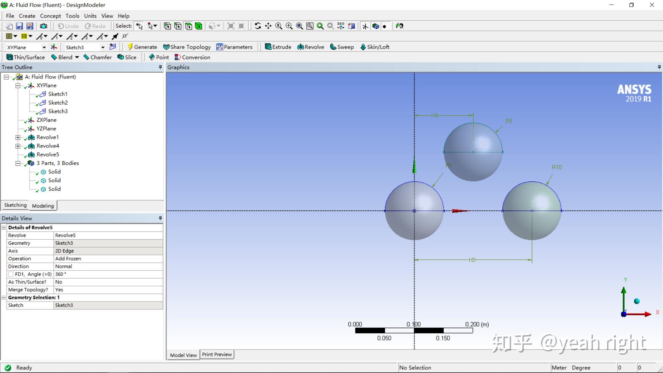Select Sketch2 in the tree outline
This screenshot has width=663, height=373.
pos(58,103)
